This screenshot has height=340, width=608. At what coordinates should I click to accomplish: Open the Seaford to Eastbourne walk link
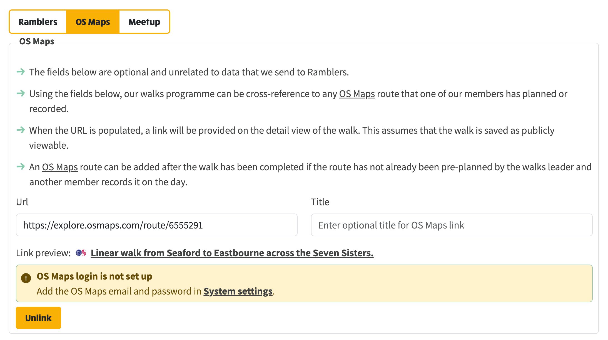click(x=232, y=253)
